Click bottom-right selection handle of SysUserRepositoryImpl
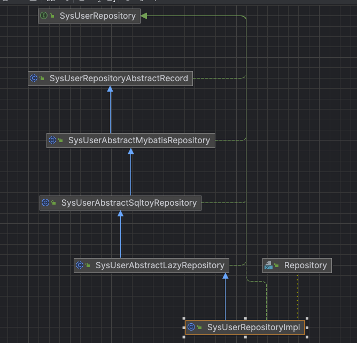The height and width of the screenshot is (343, 357). 307,337
